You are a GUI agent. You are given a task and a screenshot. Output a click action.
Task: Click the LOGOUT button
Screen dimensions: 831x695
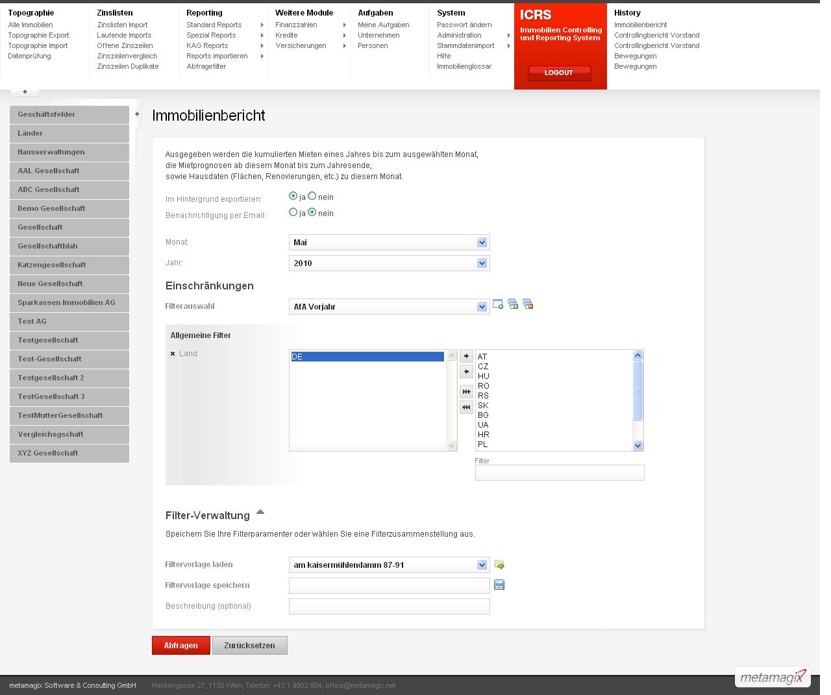coord(559,73)
